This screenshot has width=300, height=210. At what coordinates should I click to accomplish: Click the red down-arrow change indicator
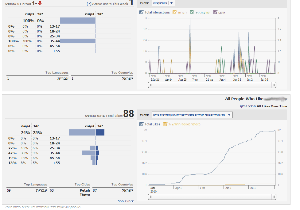coord(40,3)
